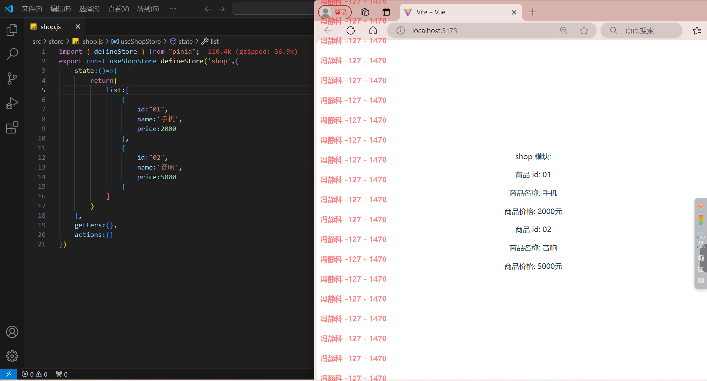Click the remote window status bar icon

coord(8,374)
